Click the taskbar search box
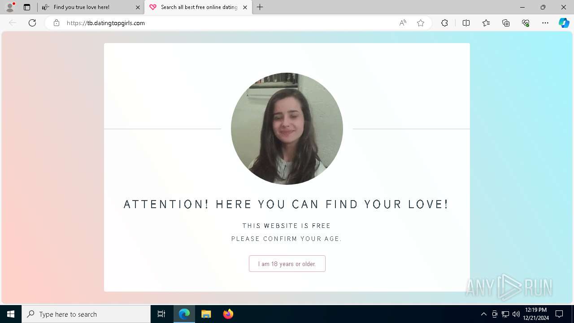The width and height of the screenshot is (574, 323). pyautogui.click(x=86, y=314)
